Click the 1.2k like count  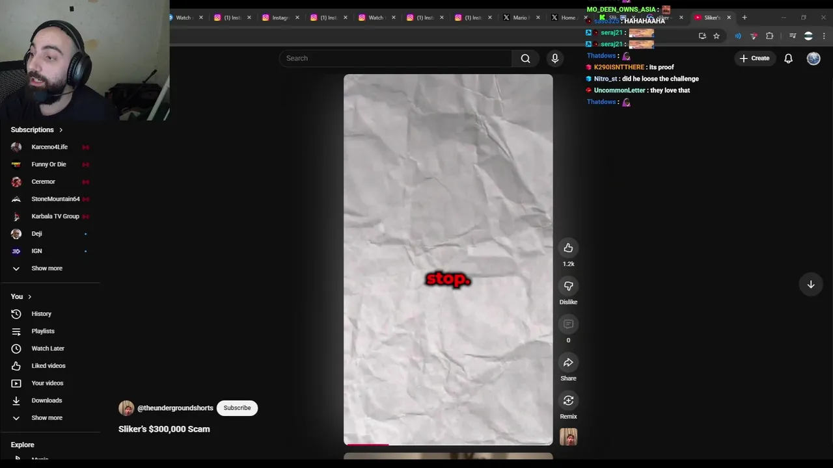tap(568, 264)
